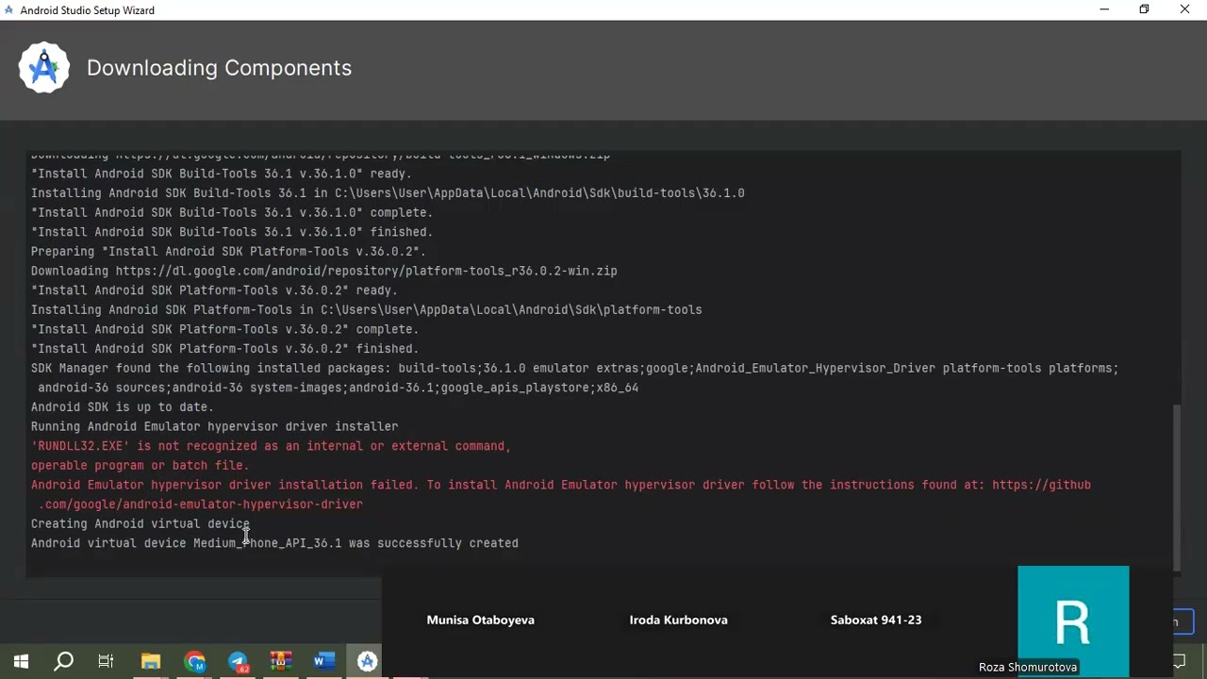Click the Build-Tools 36.1 'finished.' log line

coord(232,232)
